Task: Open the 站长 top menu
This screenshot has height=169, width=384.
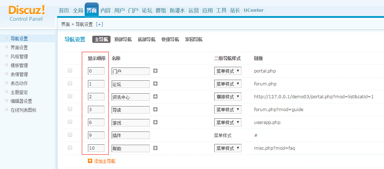Action: click(235, 10)
